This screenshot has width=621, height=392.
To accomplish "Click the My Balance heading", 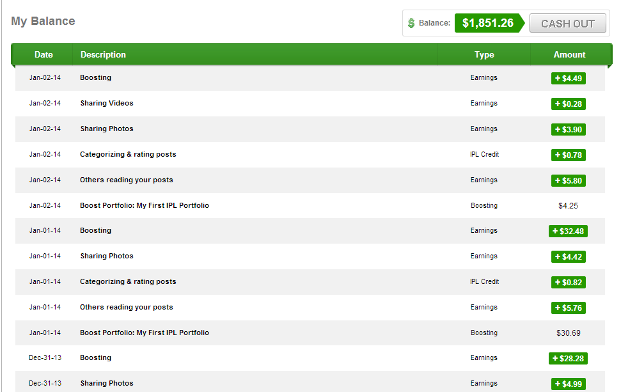I will point(43,21).
